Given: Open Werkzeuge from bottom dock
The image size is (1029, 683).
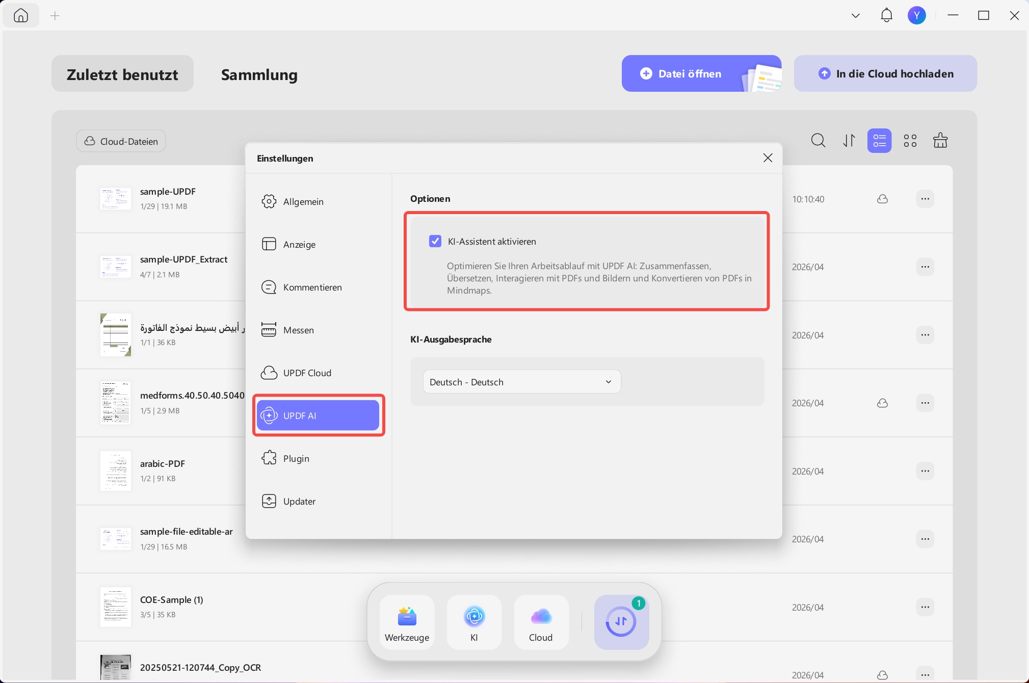Looking at the screenshot, I should coord(407,622).
